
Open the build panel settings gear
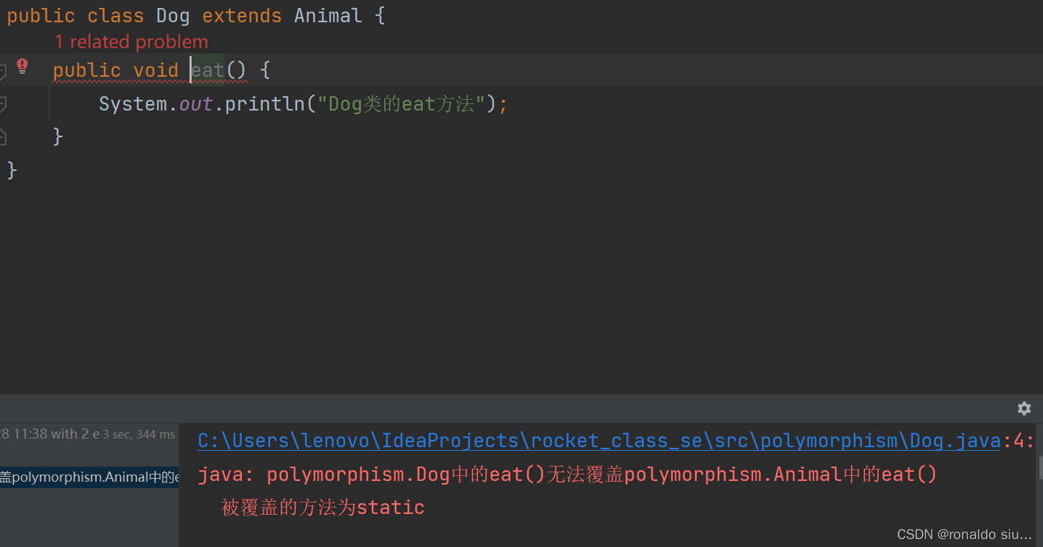pyautogui.click(x=1024, y=408)
